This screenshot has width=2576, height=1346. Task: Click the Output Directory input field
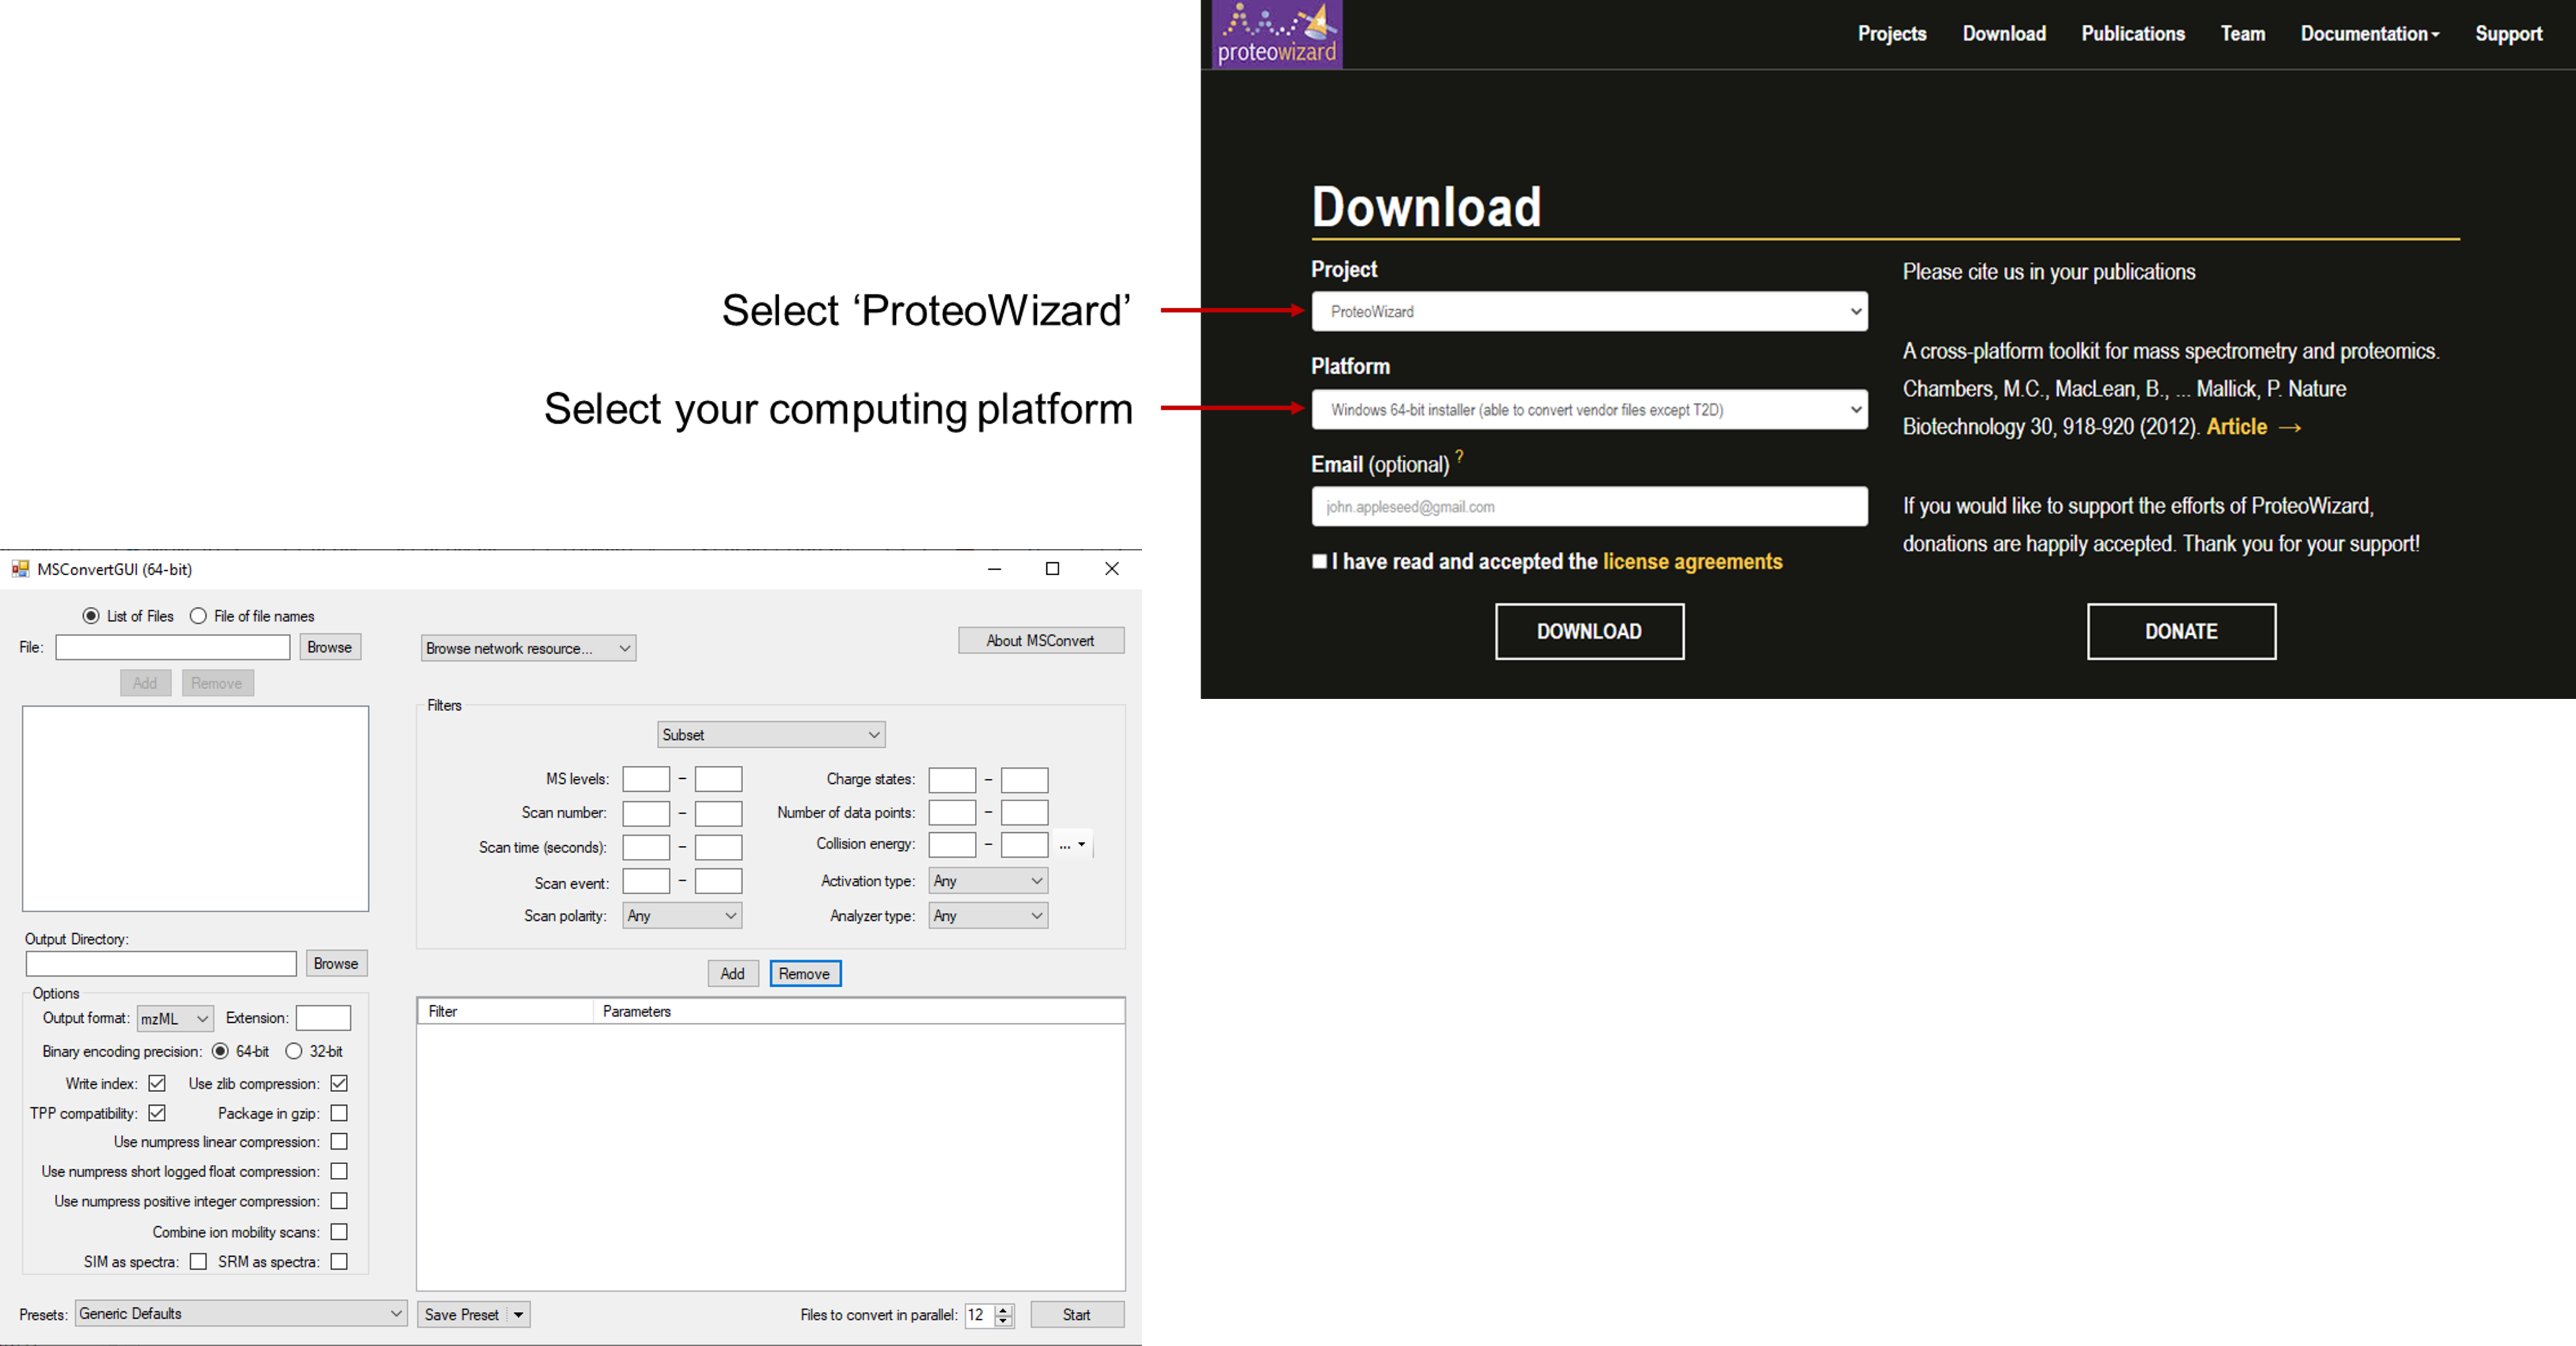point(161,963)
